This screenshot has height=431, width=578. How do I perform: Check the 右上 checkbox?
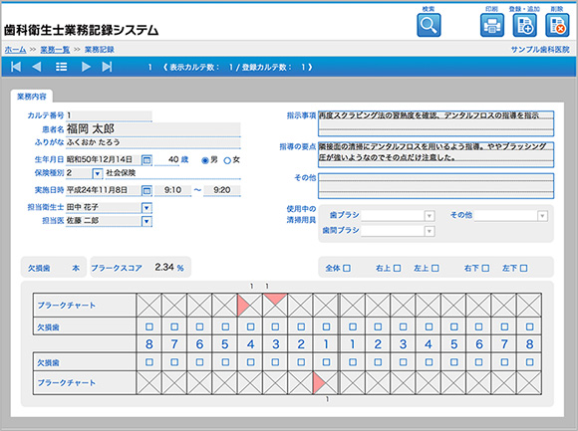pos(397,268)
